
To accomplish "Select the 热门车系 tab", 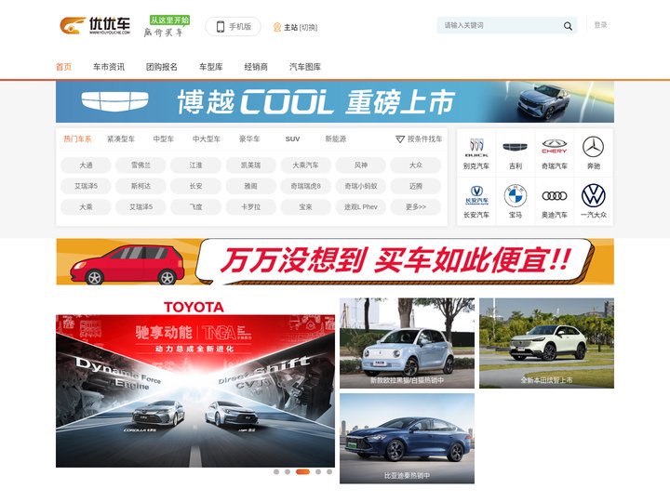I will 77,139.
